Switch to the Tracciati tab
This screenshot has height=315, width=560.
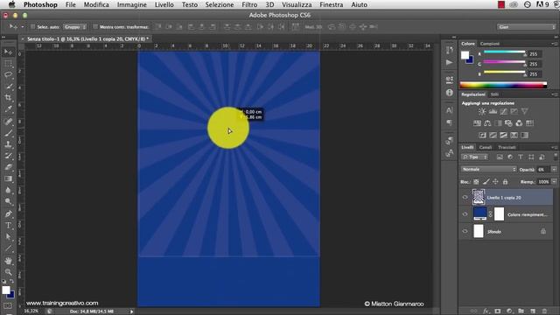[x=507, y=147]
